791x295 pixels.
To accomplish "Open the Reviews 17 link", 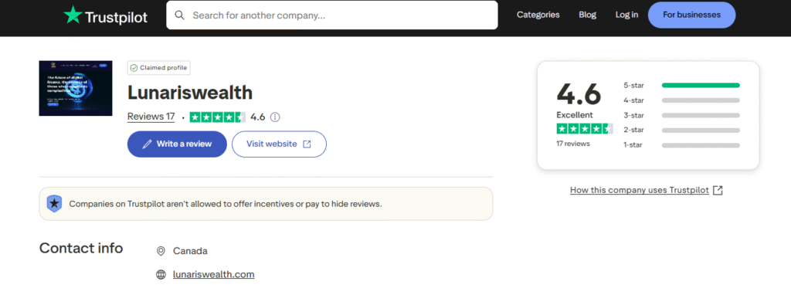I will tap(151, 117).
